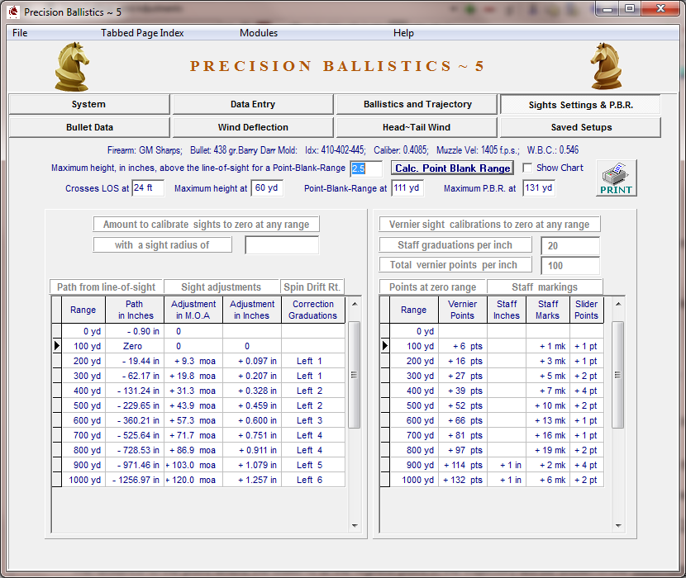Screen dimensions: 686x578
Task: Click the Path in Inches column header
Action: coord(135,310)
